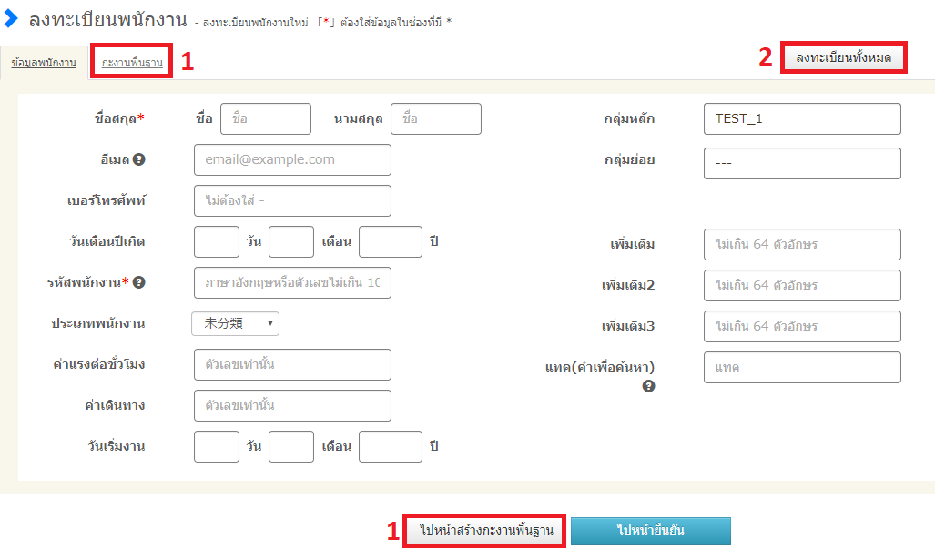Click the first name ชื่อ field
The height and width of the screenshot is (560, 935).
point(265,118)
